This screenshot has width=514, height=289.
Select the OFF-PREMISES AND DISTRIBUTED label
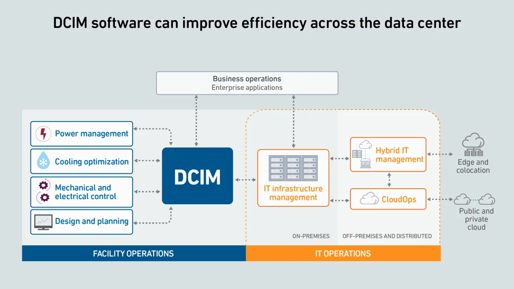pos(387,236)
